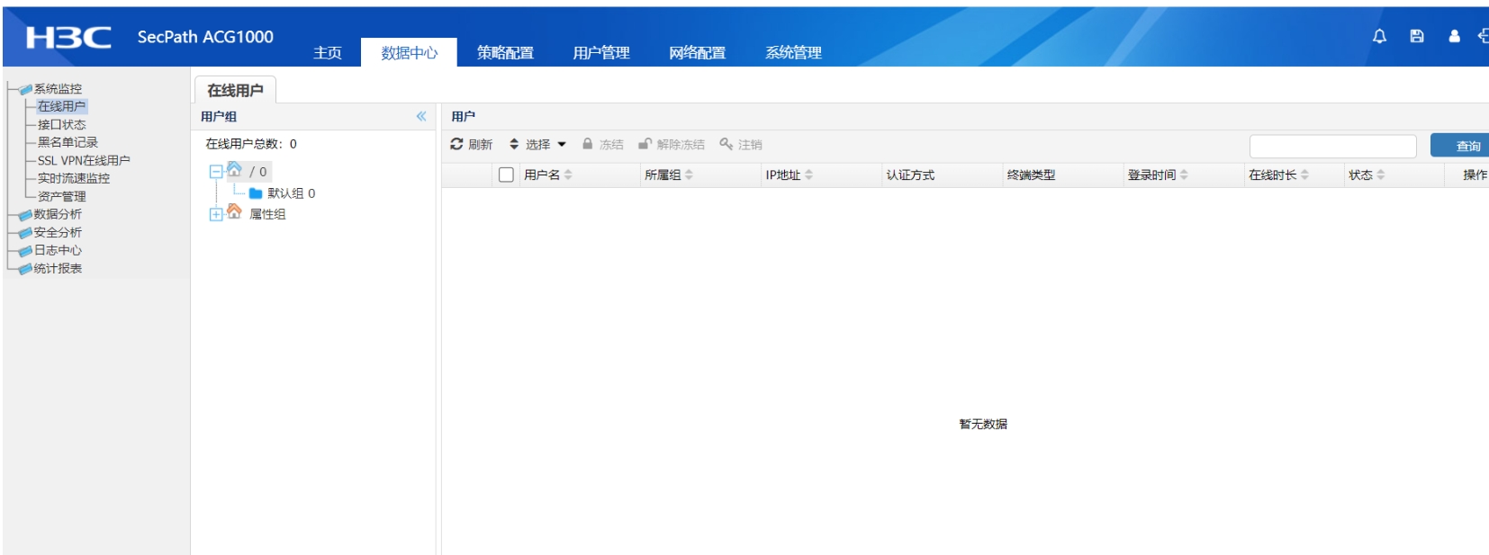Collapse the root / 0 group tree node

[x=215, y=171]
